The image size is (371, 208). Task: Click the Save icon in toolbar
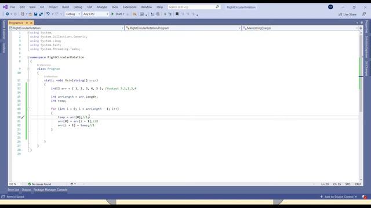(36, 14)
